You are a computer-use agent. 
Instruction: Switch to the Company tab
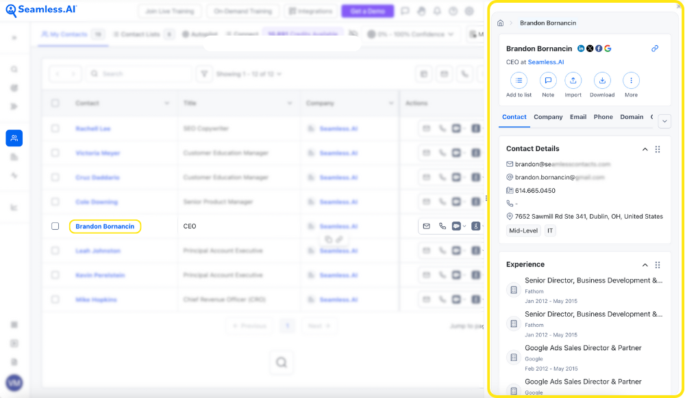click(548, 117)
